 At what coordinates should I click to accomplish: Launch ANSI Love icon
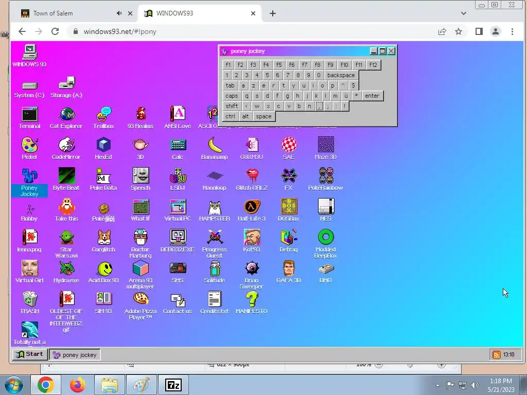pos(178,118)
